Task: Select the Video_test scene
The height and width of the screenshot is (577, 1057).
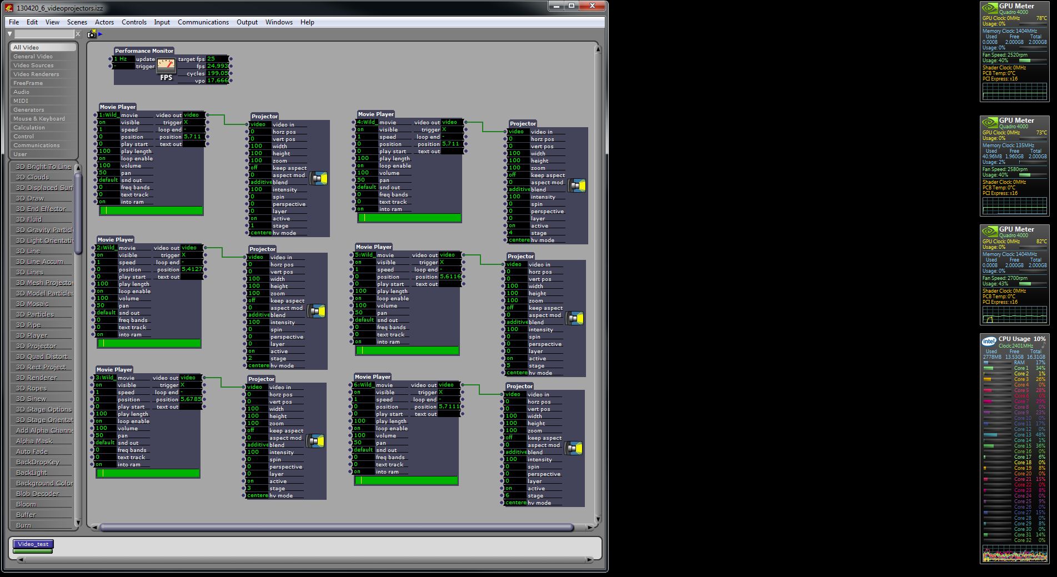Action: click(33, 544)
